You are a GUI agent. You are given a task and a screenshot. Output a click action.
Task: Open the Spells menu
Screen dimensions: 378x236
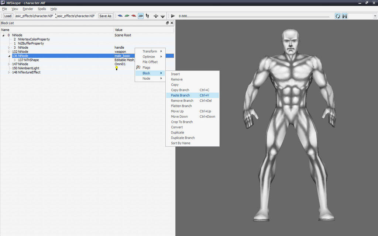point(42,8)
